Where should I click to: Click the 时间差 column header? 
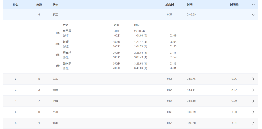[x=234, y=5]
